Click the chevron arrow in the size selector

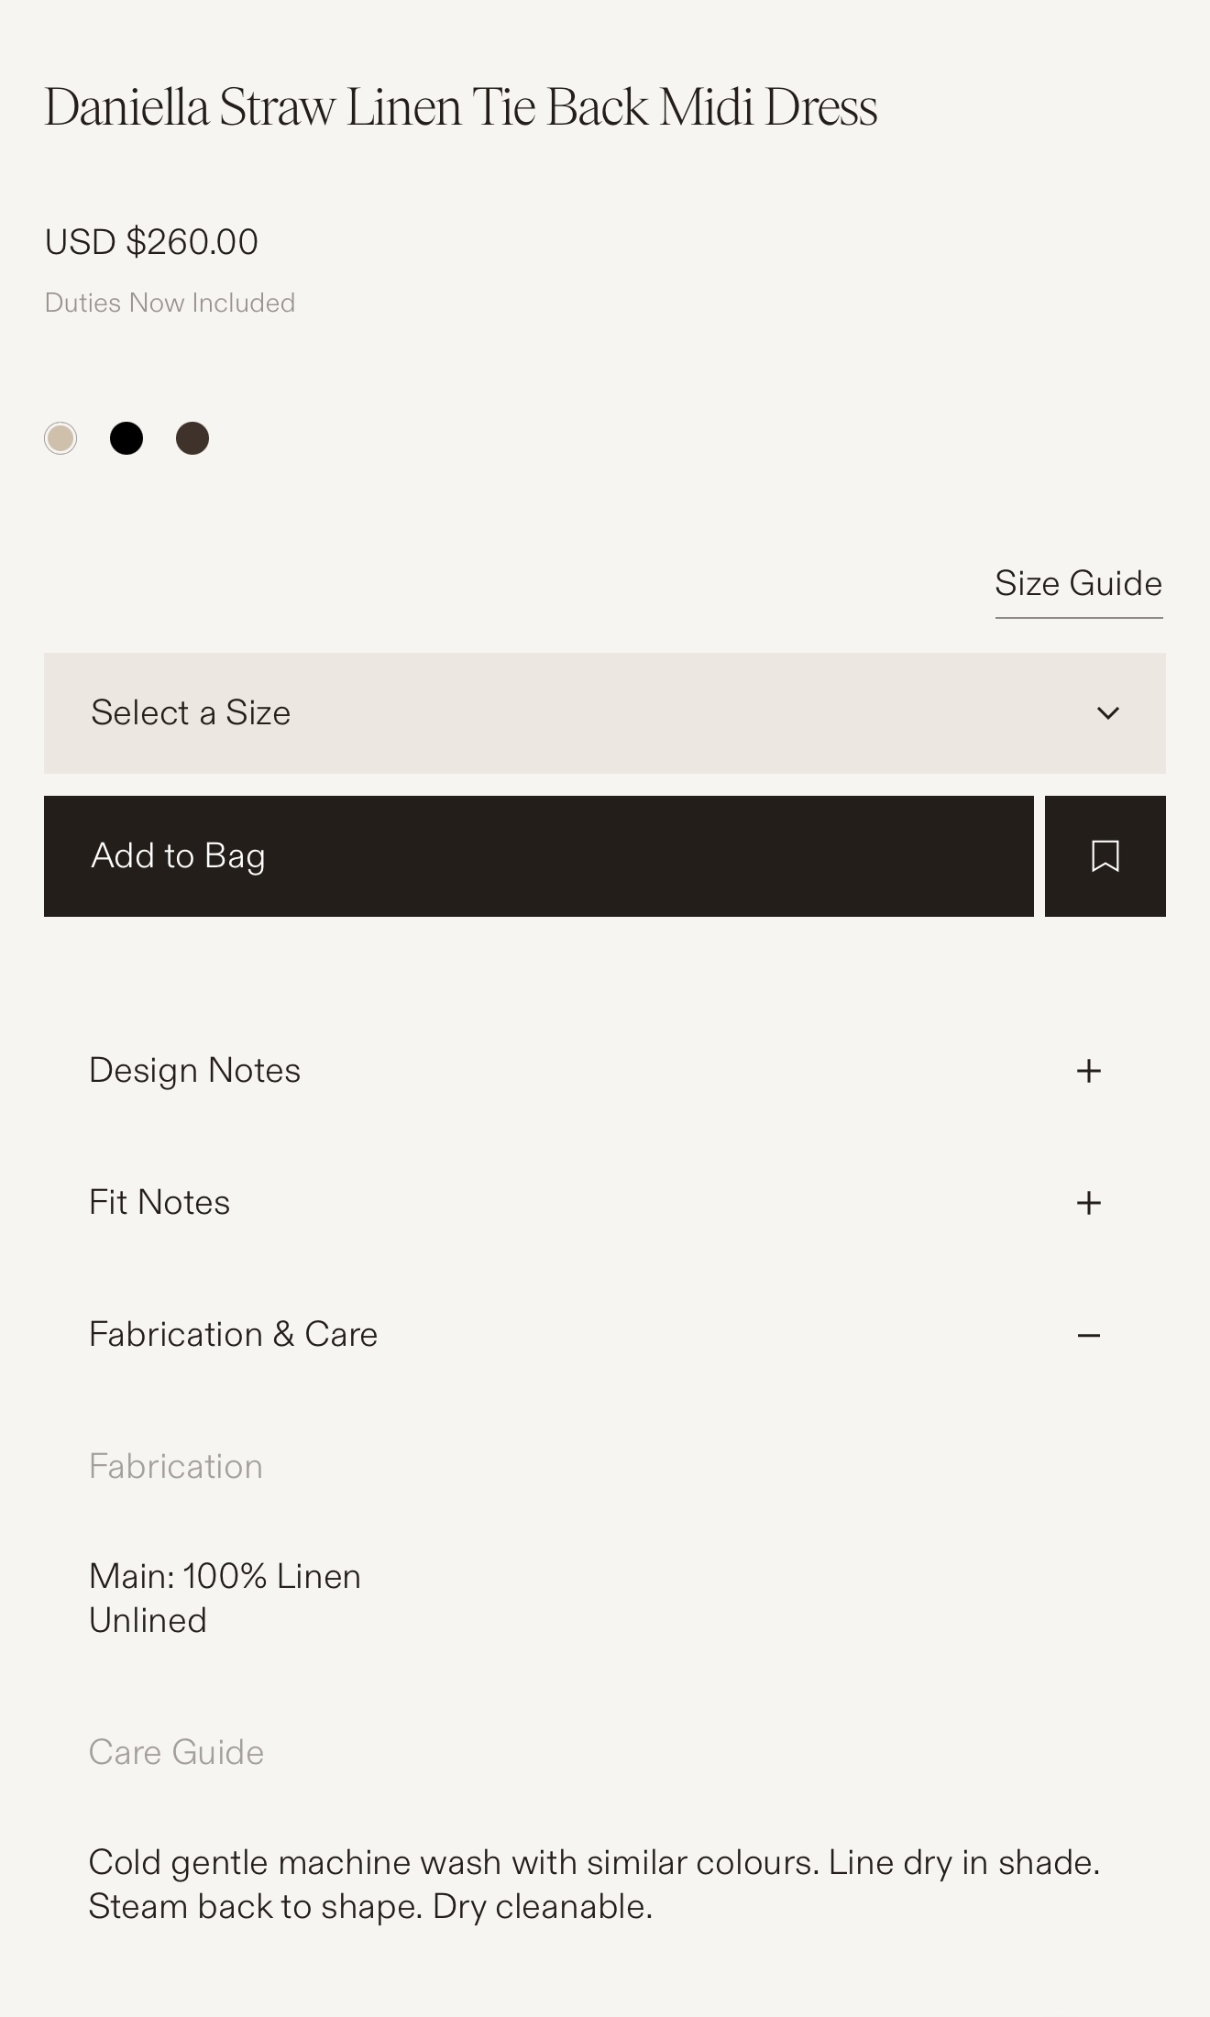pos(1107,713)
